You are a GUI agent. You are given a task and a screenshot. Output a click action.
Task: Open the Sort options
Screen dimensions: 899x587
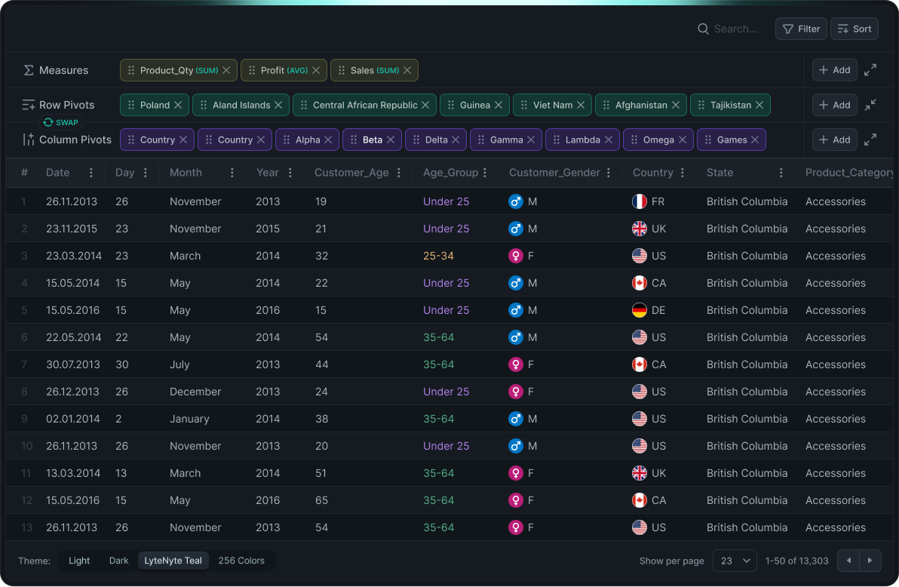[855, 29]
